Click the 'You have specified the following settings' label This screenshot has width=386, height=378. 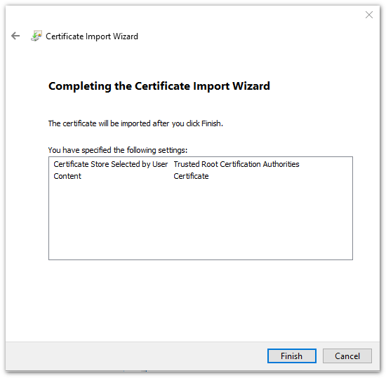coord(118,150)
